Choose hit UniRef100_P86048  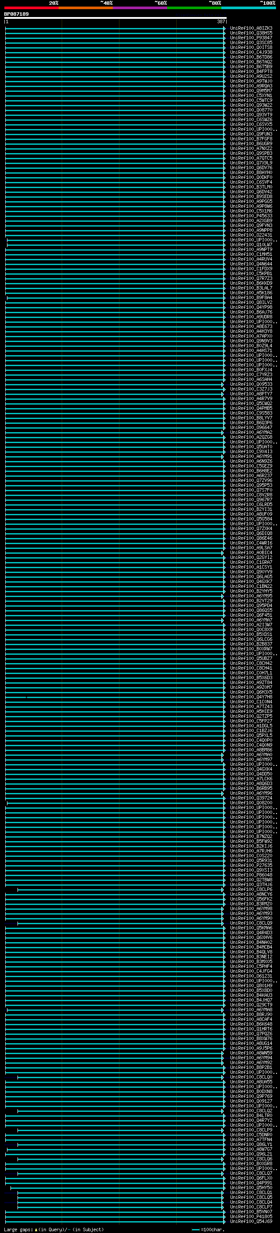point(251,875)
